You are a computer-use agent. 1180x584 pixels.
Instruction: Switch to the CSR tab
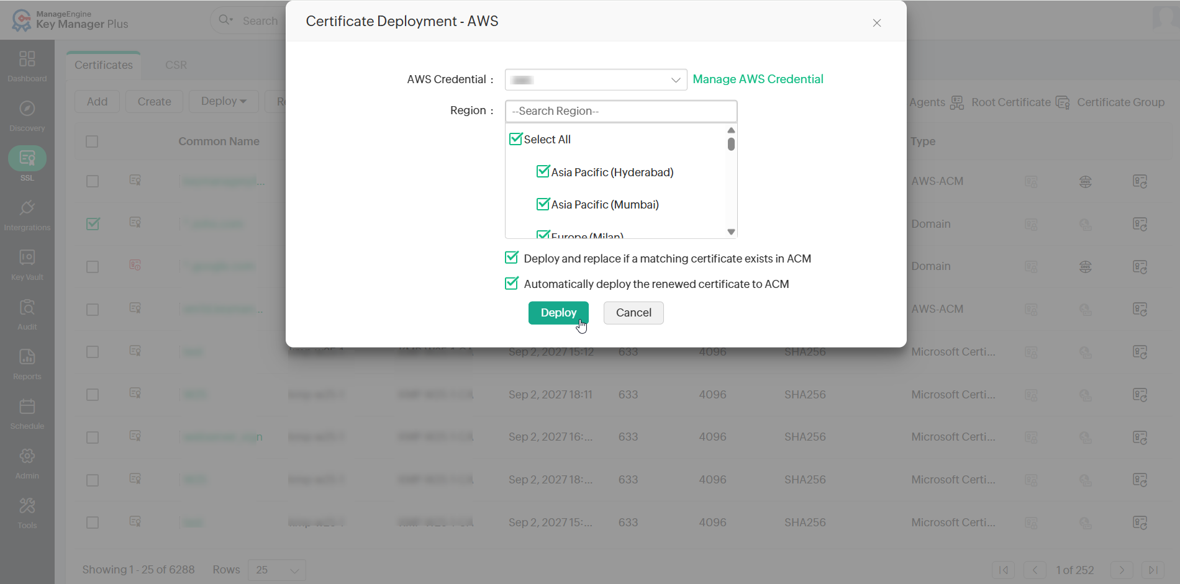(x=176, y=65)
